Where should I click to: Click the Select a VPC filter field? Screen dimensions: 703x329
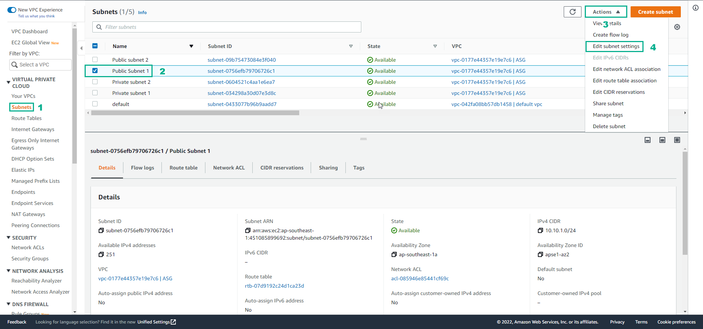tap(40, 65)
